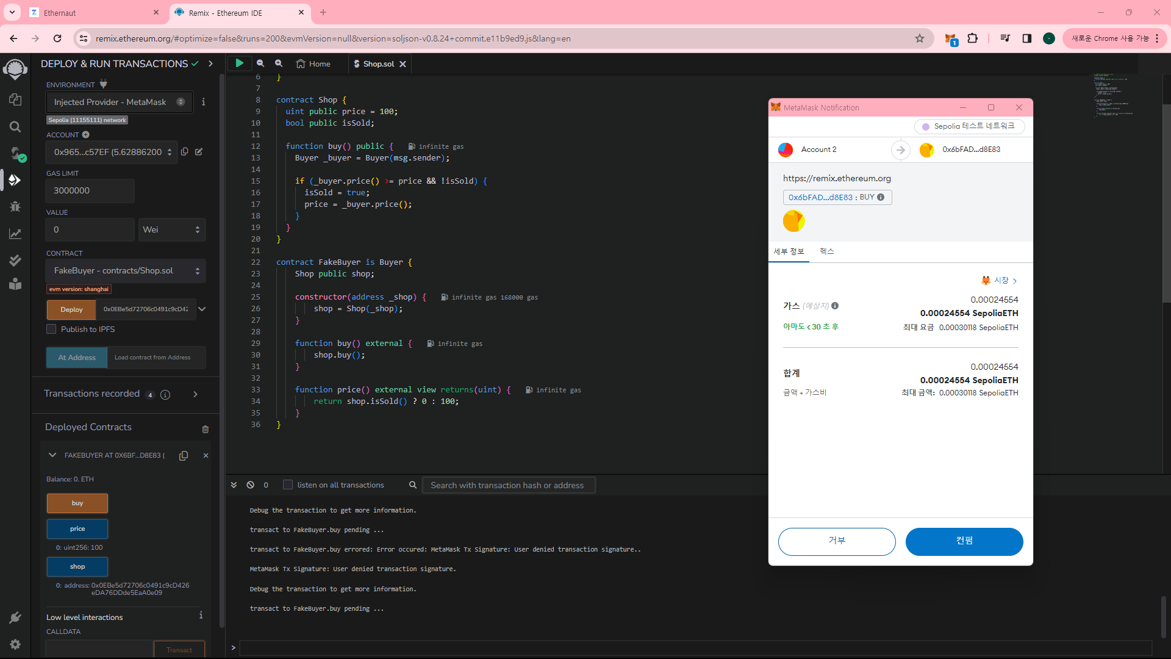This screenshot has height=659, width=1171.
Task: Expand the Deploy constructor parameters chevron
Action: point(202,309)
